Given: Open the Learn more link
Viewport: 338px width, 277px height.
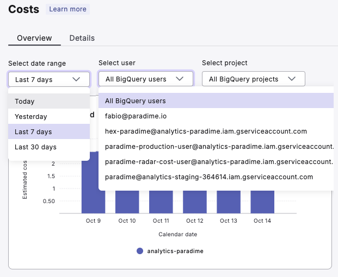Looking at the screenshot, I should tap(67, 9).
